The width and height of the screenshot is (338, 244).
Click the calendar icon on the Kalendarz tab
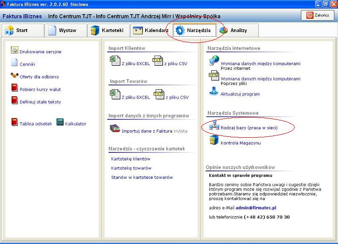point(138,30)
